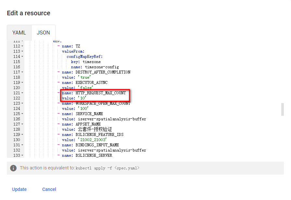The image size is (291, 200).
Task: Click timezone key value on line 115
Action: 92,62
